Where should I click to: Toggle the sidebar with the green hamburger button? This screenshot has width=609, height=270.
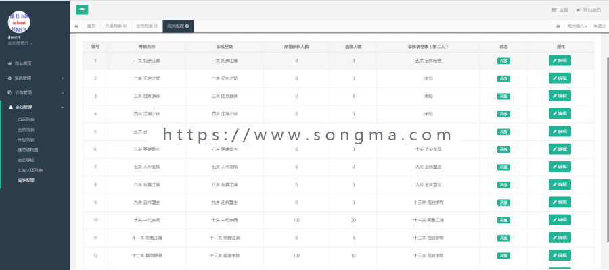tap(82, 10)
